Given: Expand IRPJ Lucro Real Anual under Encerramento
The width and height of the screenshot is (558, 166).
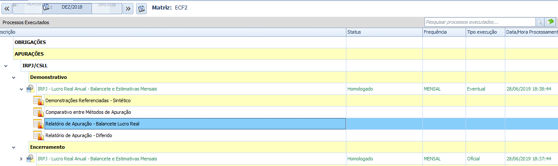Looking at the screenshot, I should coord(21,159).
